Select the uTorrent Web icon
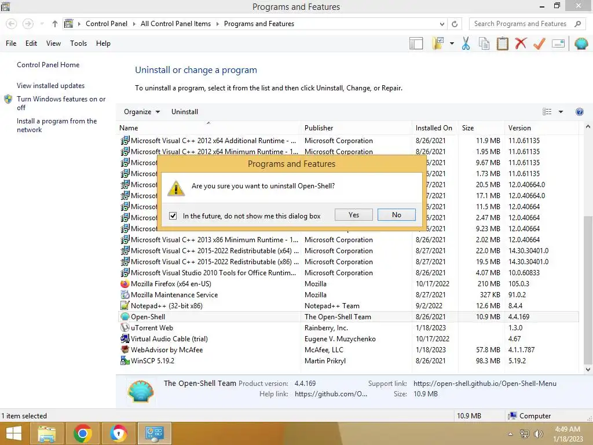 coord(125,328)
